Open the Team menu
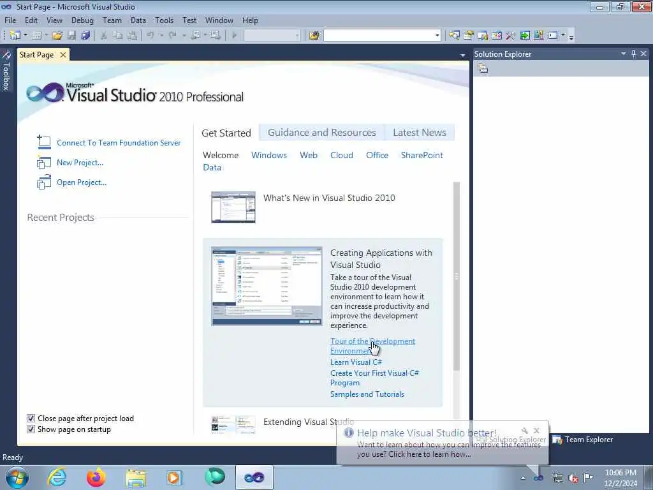This screenshot has width=653, height=490. [x=112, y=20]
